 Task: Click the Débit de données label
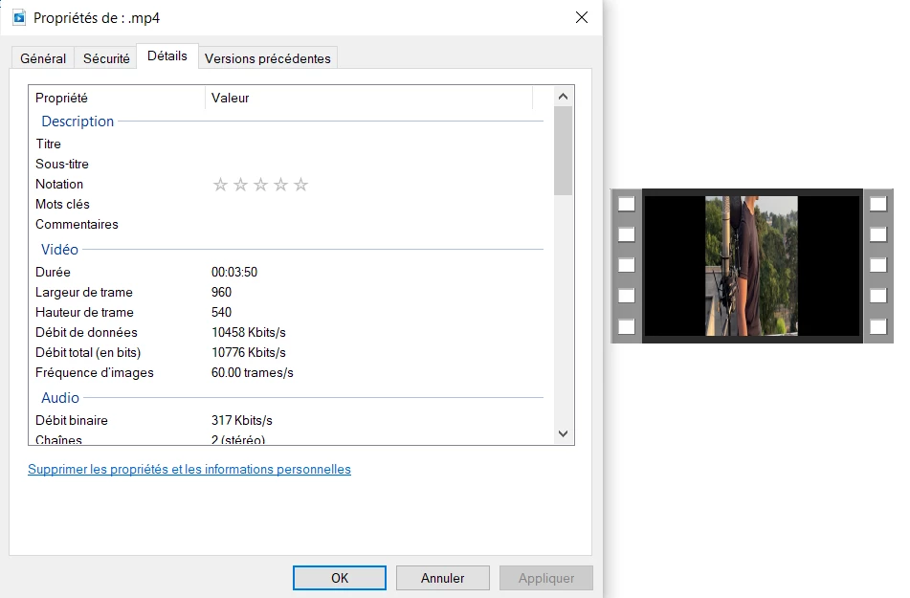86,333
